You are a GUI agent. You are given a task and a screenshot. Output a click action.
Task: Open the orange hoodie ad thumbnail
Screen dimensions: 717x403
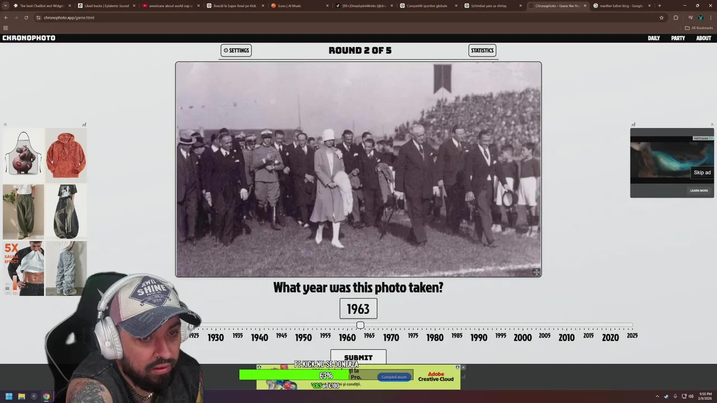coord(66,156)
